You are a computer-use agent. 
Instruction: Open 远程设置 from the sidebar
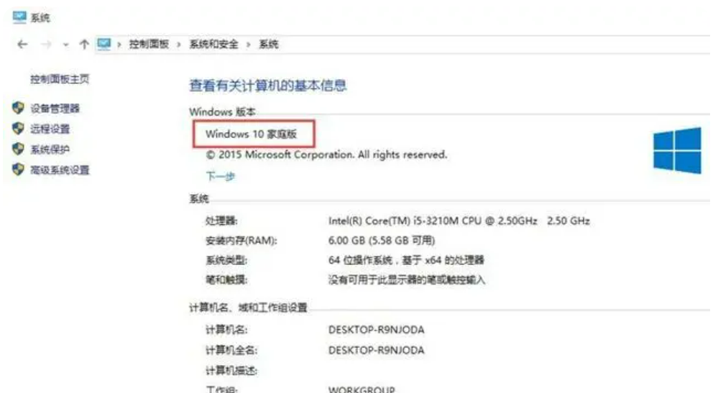(50, 129)
